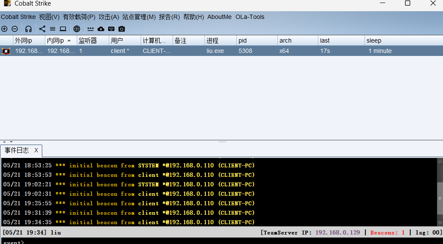443x244 pixels.
Task: Click the beacon computer icon in session row
Action: 6,51
